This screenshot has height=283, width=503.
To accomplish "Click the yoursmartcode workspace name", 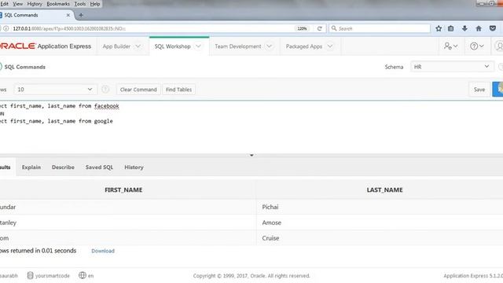I will 53,276.
